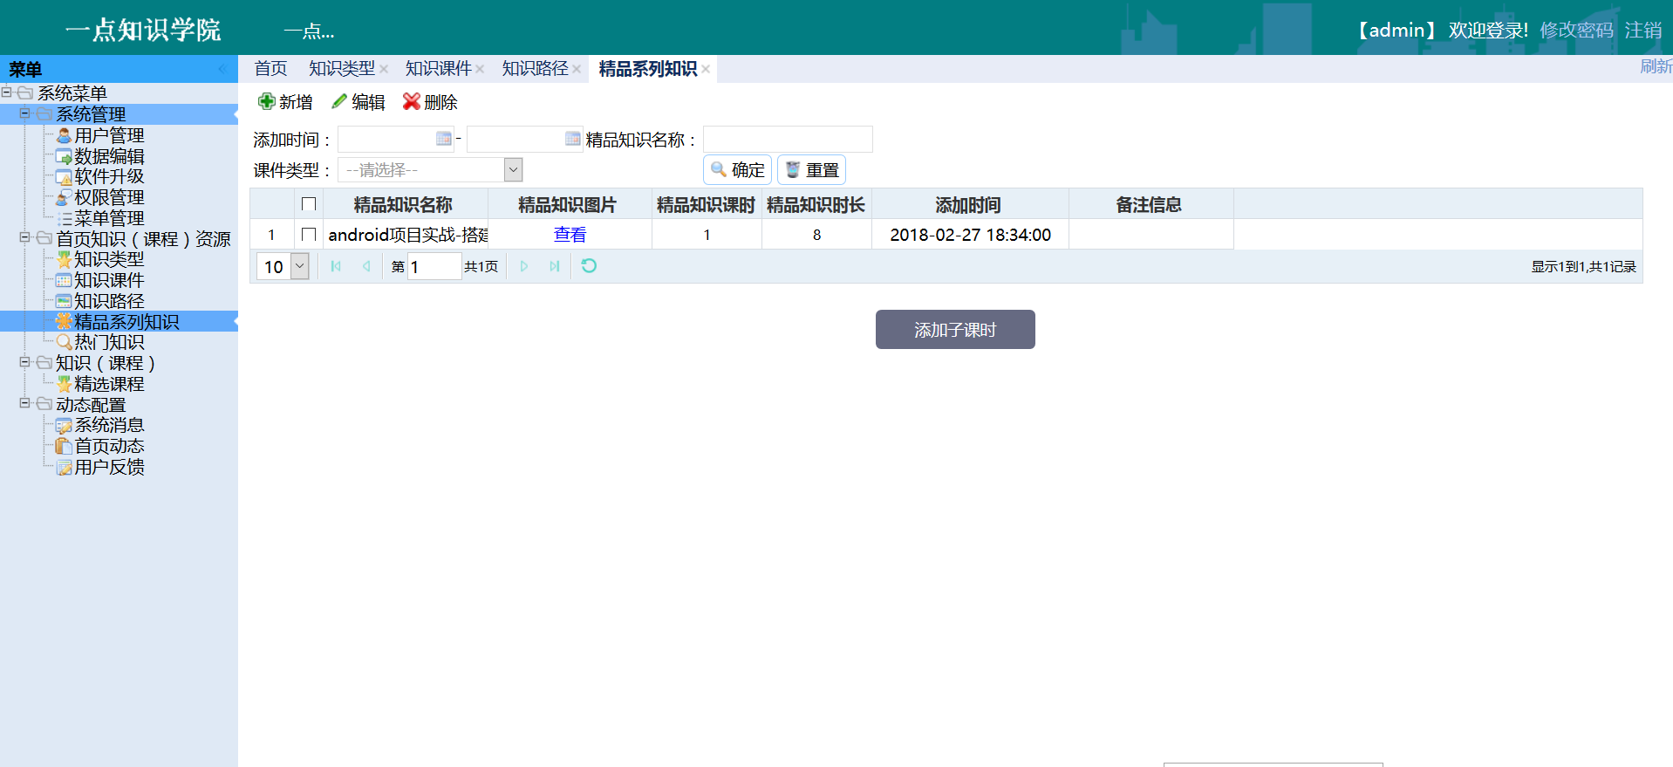Switch to the 首页 tab
Image resolution: width=1673 pixels, height=767 pixels.
(x=270, y=69)
